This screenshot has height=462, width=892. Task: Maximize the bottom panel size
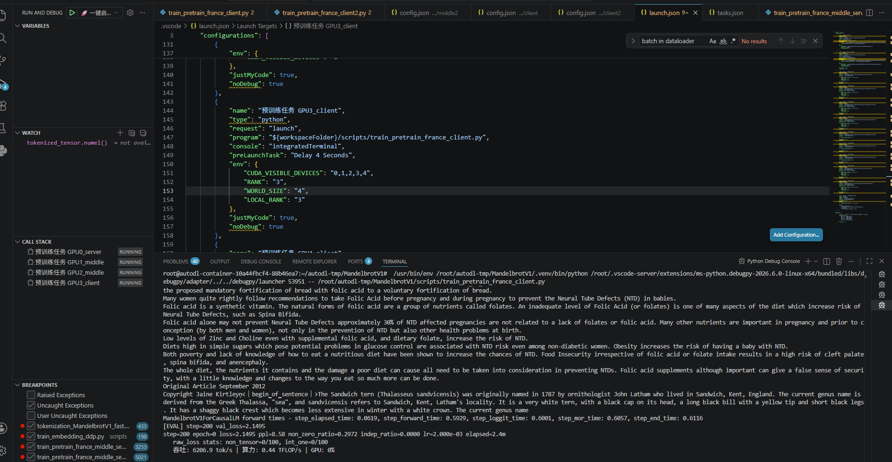pyautogui.click(x=869, y=261)
